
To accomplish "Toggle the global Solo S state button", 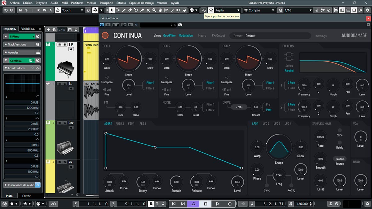I will pos(27,10).
